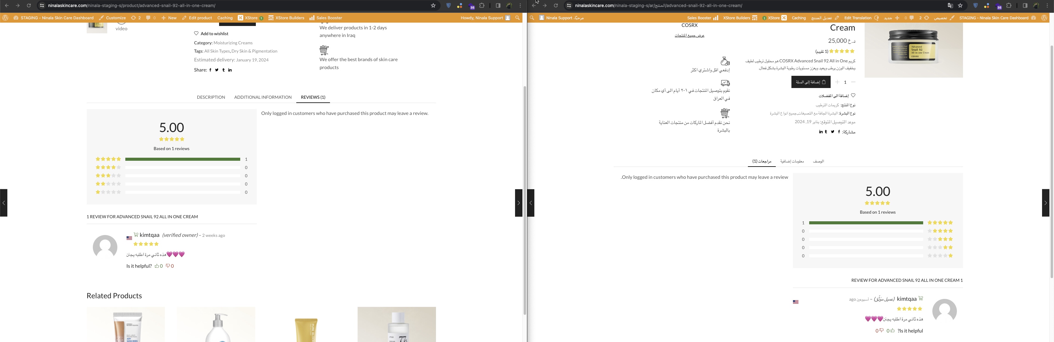Click the left-side previous arrow in left window
This screenshot has width=1054, height=342.
point(4,203)
